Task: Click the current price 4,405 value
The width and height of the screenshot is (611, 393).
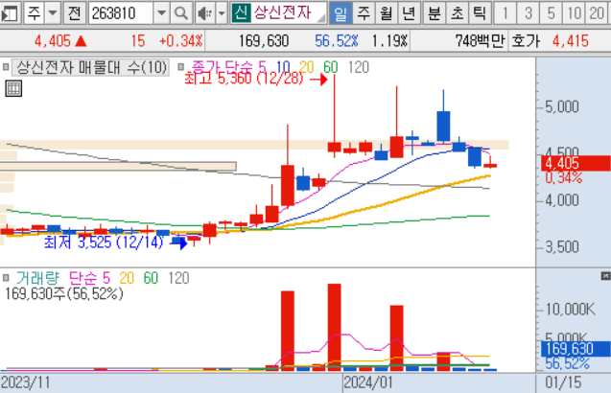Action: [53, 40]
